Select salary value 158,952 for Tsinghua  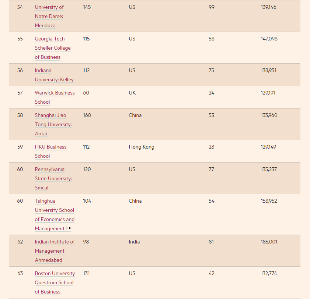(269, 201)
